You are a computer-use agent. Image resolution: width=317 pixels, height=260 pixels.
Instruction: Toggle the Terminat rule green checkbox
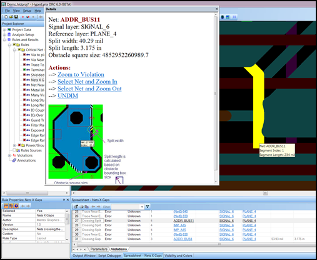[24, 70]
